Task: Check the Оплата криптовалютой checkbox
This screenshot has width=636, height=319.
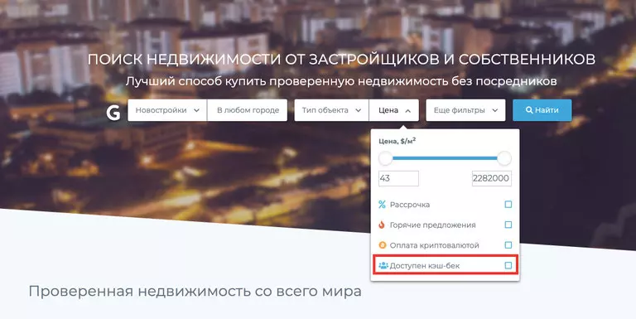Action: (508, 245)
